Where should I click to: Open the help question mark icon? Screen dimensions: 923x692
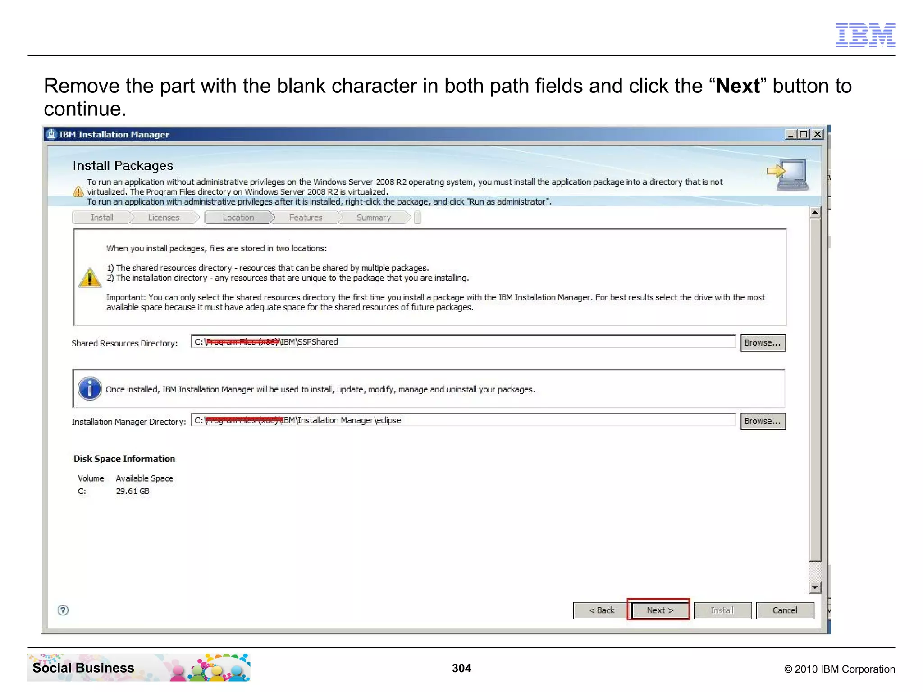pos(63,610)
